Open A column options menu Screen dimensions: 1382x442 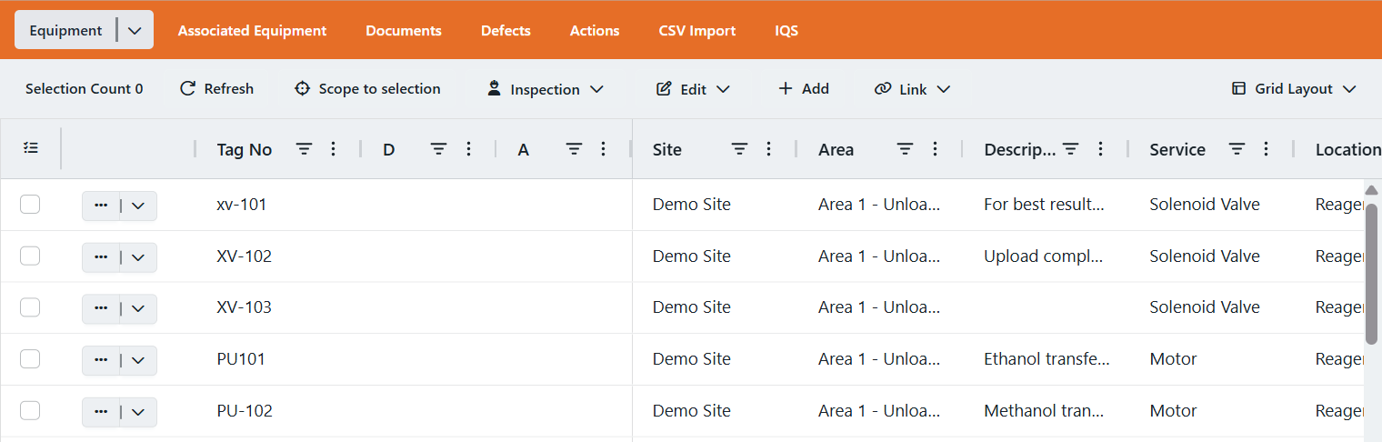[603, 148]
